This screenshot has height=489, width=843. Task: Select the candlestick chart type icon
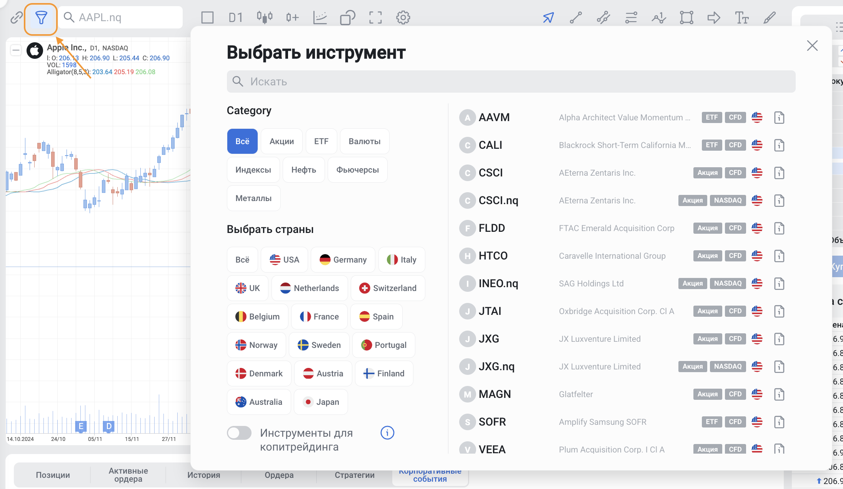264,18
